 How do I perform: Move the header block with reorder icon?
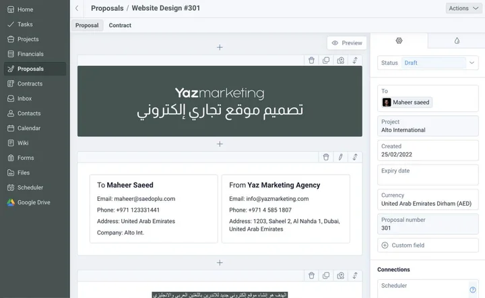click(x=355, y=61)
